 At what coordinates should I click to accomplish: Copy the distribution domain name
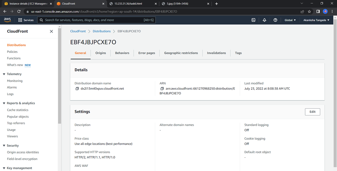click(x=77, y=89)
